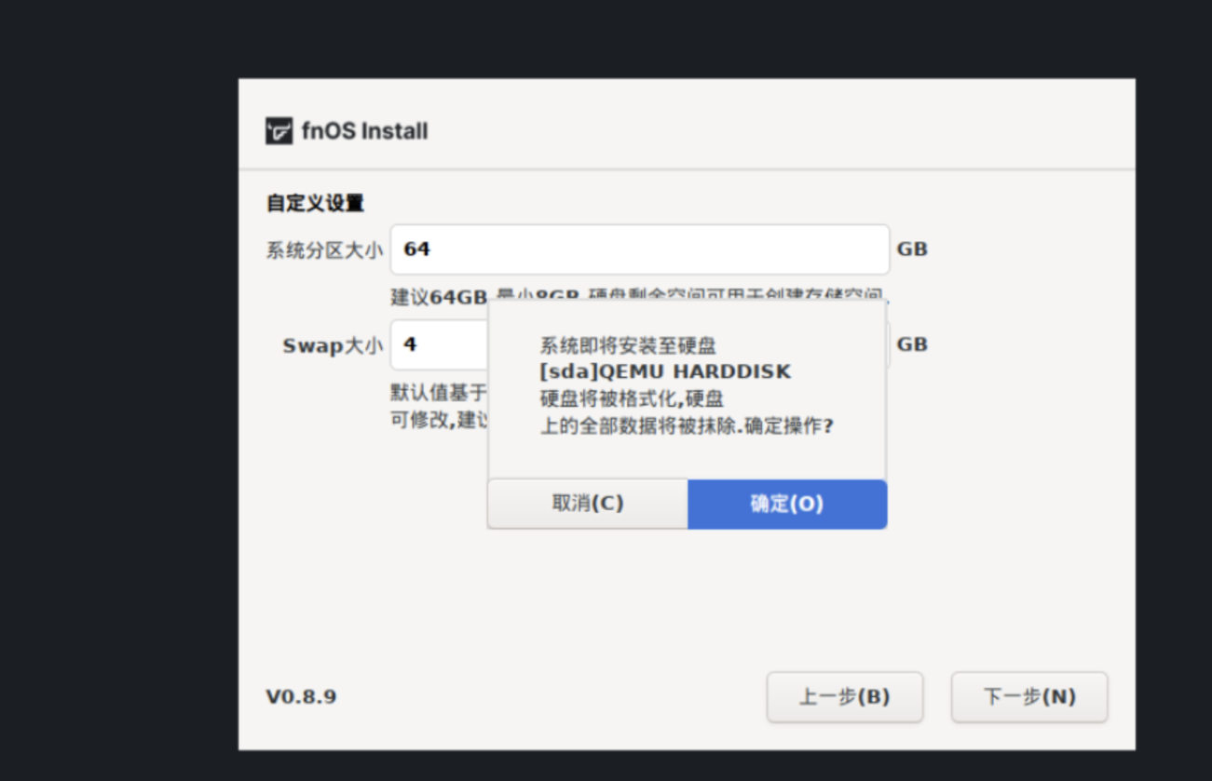Click the GB unit beside Swap field
The width and height of the screenshot is (1212, 781).
click(911, 344)
